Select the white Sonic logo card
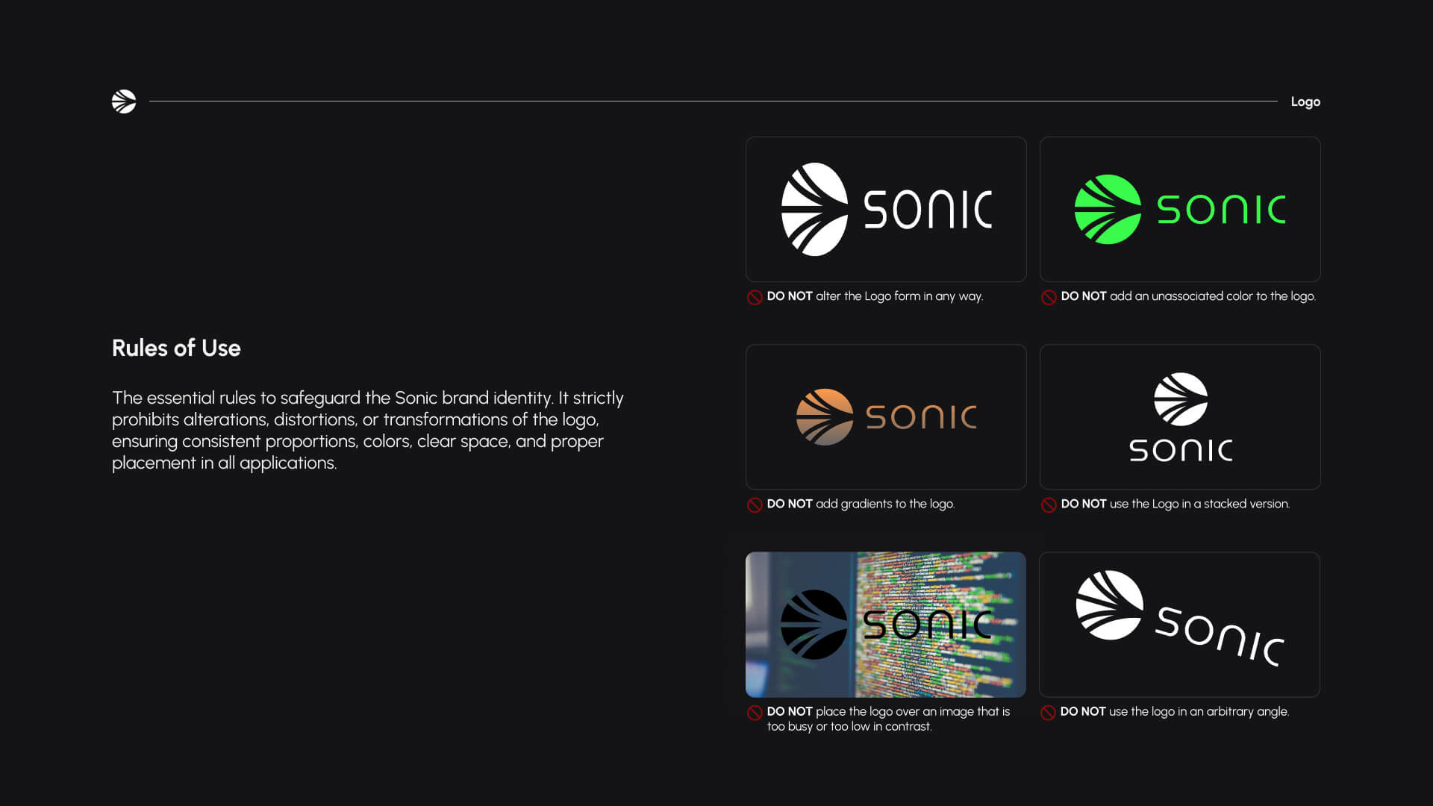This screenshot has height=806, width=1433. [885, 209]
